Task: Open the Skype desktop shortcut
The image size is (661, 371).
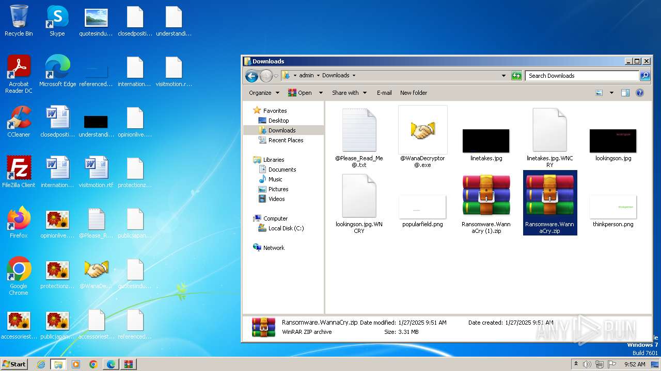Action: 57,21
